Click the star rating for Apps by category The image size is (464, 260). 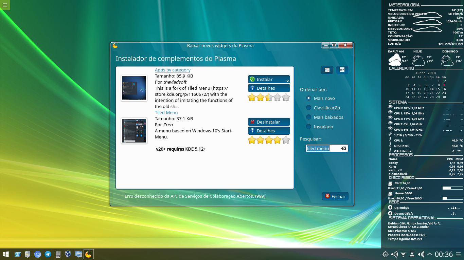pyautogui.click(x=269, y=97)
